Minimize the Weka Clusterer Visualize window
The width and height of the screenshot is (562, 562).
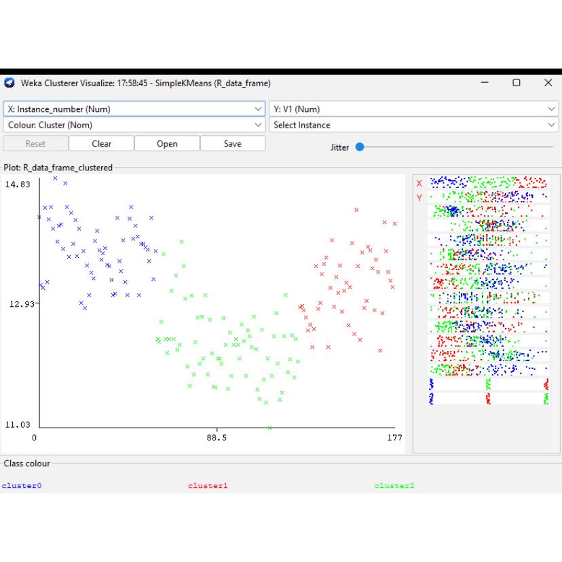[485, 83]
